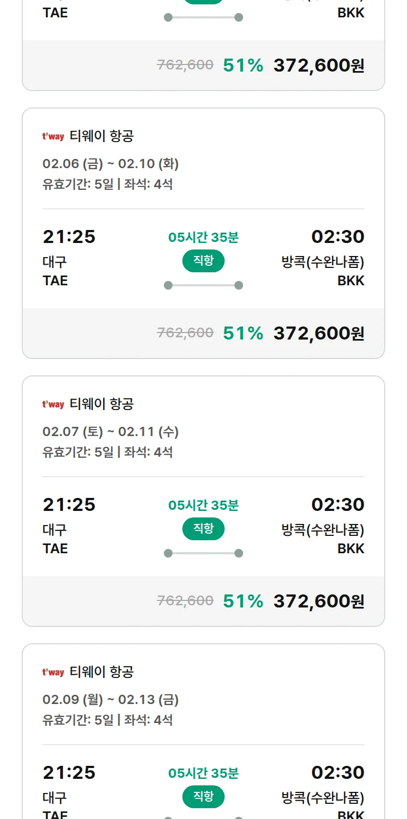The width and height of the screenshot is (407, 819).
Task: Select 372,600원 price of 02.07 flight
Action: click(x=319, y=601)
